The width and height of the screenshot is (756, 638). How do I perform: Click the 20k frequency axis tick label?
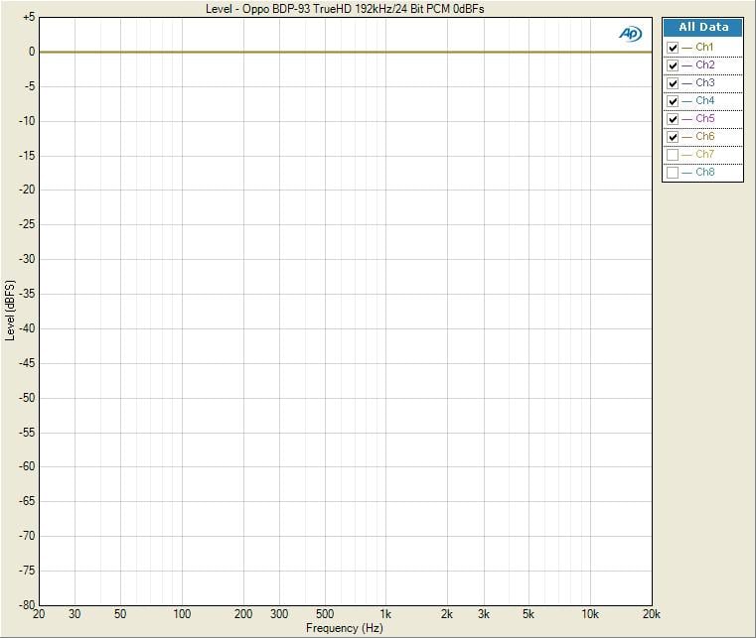pos(651,614)
